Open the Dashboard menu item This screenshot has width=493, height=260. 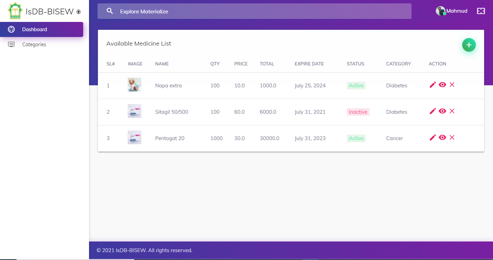[41, 29]
